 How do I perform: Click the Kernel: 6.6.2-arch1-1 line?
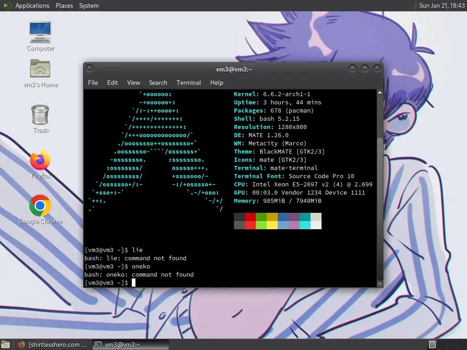pos(272,94)
